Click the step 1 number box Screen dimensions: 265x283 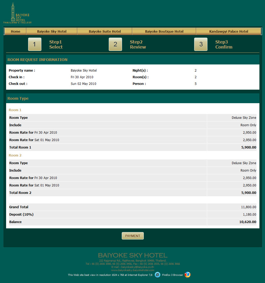pos(35,44)
